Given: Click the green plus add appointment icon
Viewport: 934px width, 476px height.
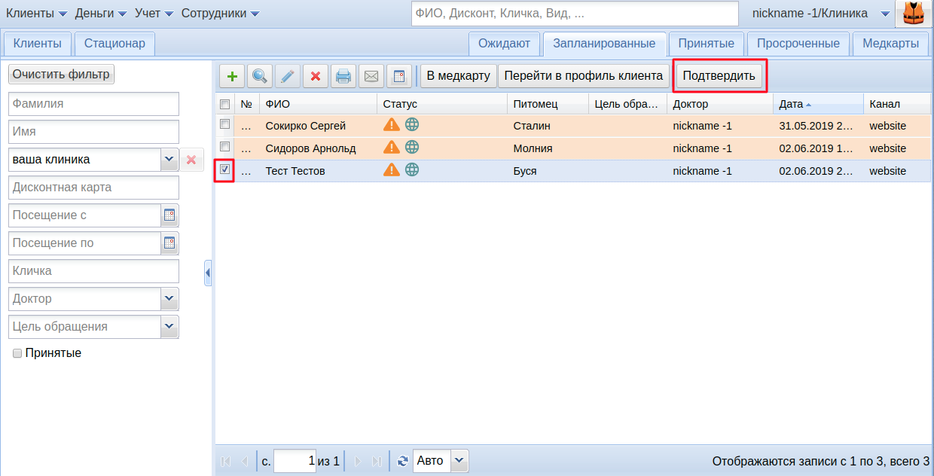Looking at the screenshot, I should 232,76.
